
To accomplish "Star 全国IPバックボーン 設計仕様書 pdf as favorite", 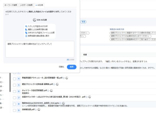I will [x=87, y=97].
